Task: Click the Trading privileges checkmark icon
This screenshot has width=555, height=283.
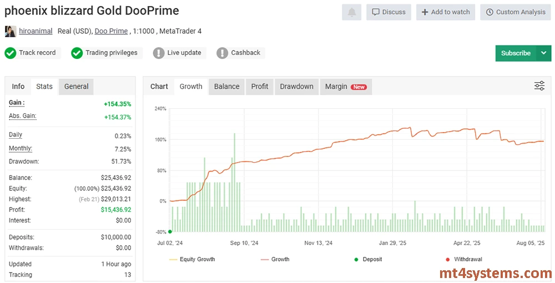Action: (77, 53)
